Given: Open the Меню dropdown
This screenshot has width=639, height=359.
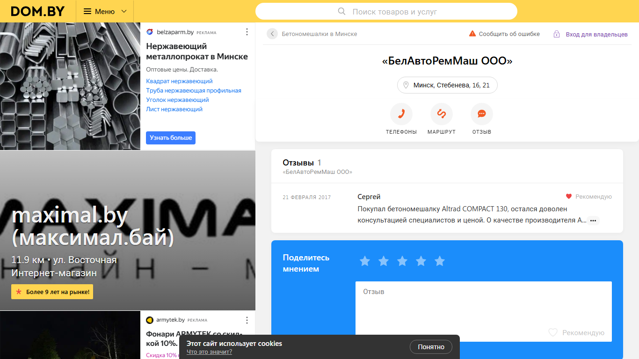Looking at the screenshot, I should (105, 11).
